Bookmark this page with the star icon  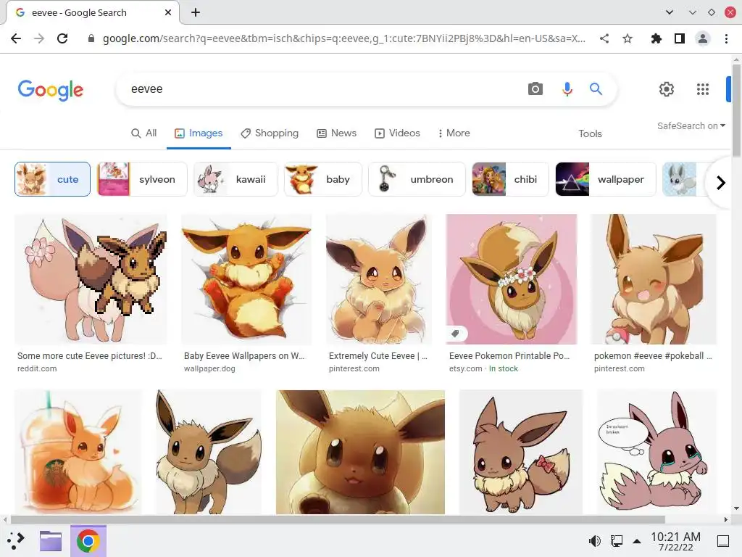(628, 38)
